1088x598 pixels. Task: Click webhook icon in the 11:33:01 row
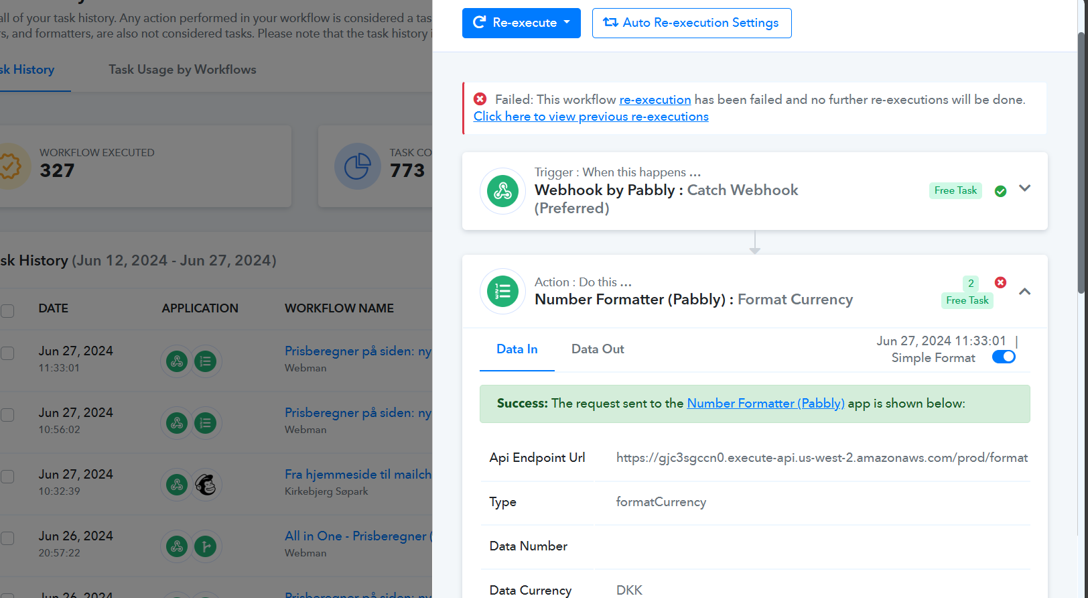177,361
